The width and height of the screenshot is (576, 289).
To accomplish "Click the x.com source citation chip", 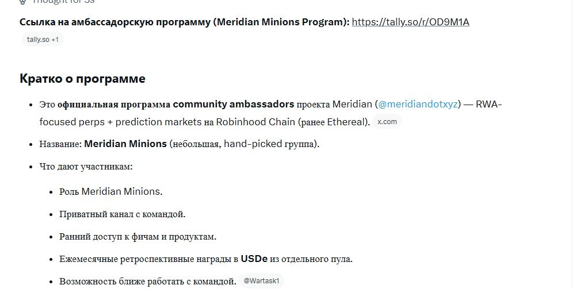I will [387, 122].
